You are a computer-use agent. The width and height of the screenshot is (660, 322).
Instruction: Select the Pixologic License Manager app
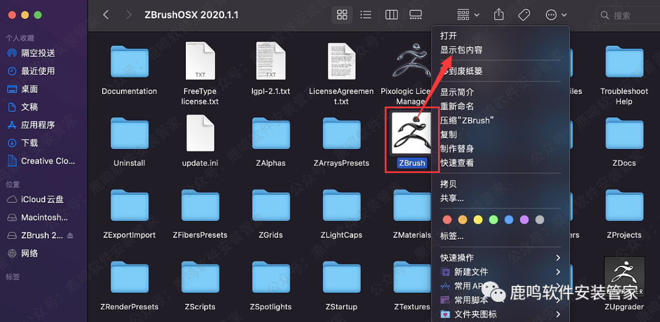coord(411,62)
